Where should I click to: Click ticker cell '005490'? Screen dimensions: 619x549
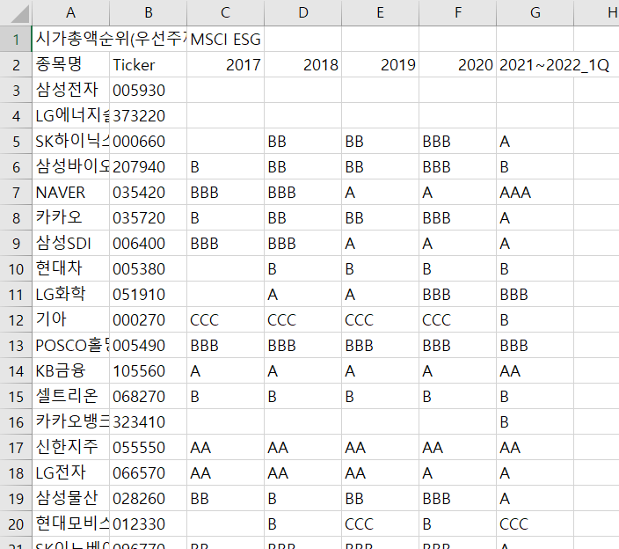(x=148, y=345)
